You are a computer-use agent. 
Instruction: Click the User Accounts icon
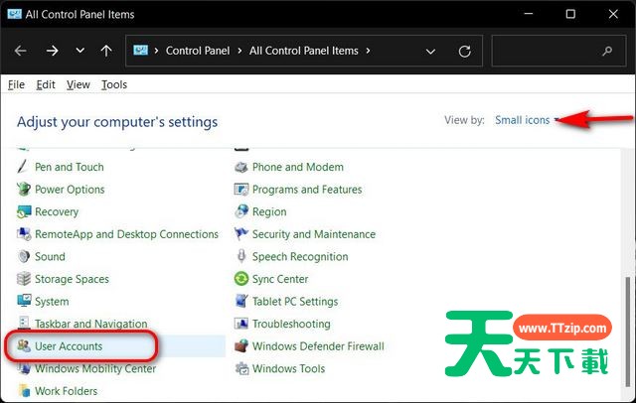(x=24, y=345)
